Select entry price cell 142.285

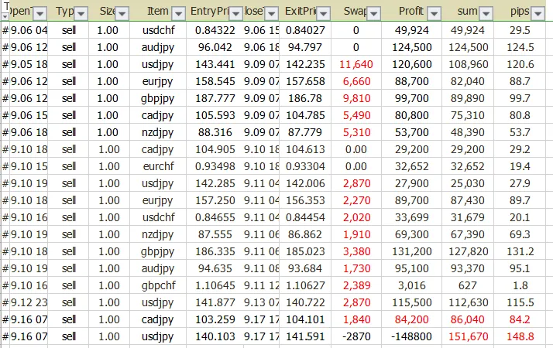215,183
